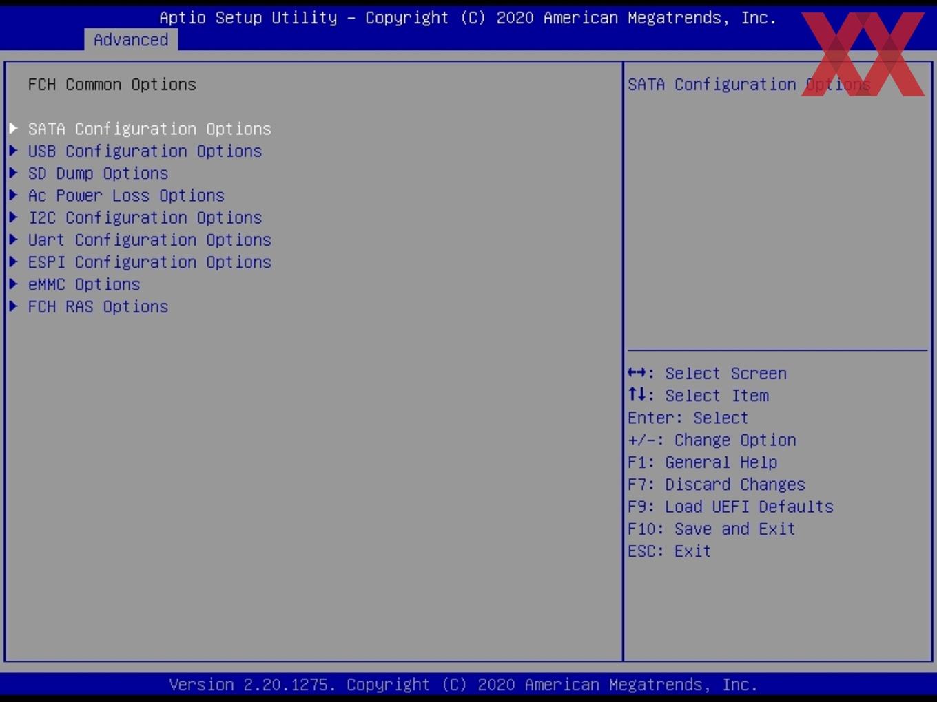Select ESPI Configuration Options entry
The image size is (937, 702).
(x=150, y=262)
